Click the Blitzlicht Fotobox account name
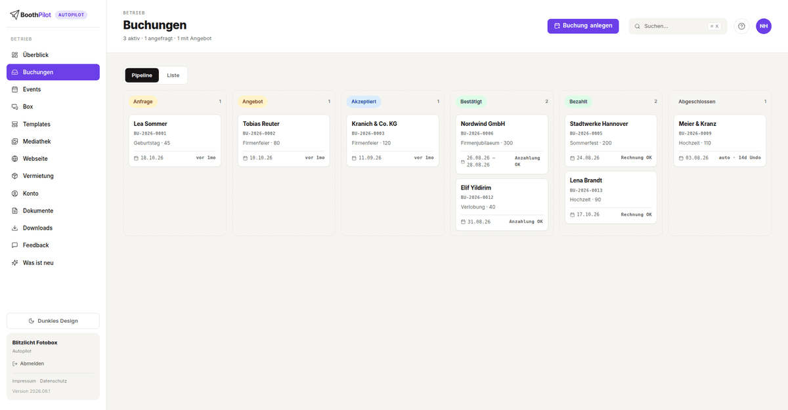This screenshot has width=788, height=410. pyautogui.click(x=35, y=342)
